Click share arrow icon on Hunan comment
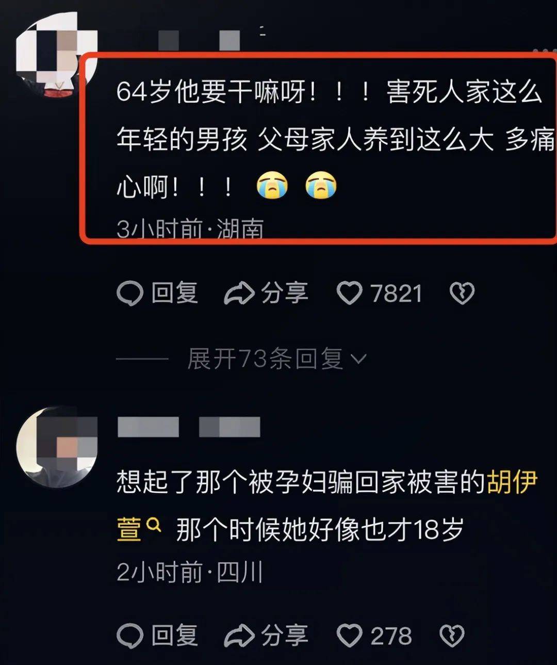The height and width of the screenshot is (665, 557). pos(239,294)
